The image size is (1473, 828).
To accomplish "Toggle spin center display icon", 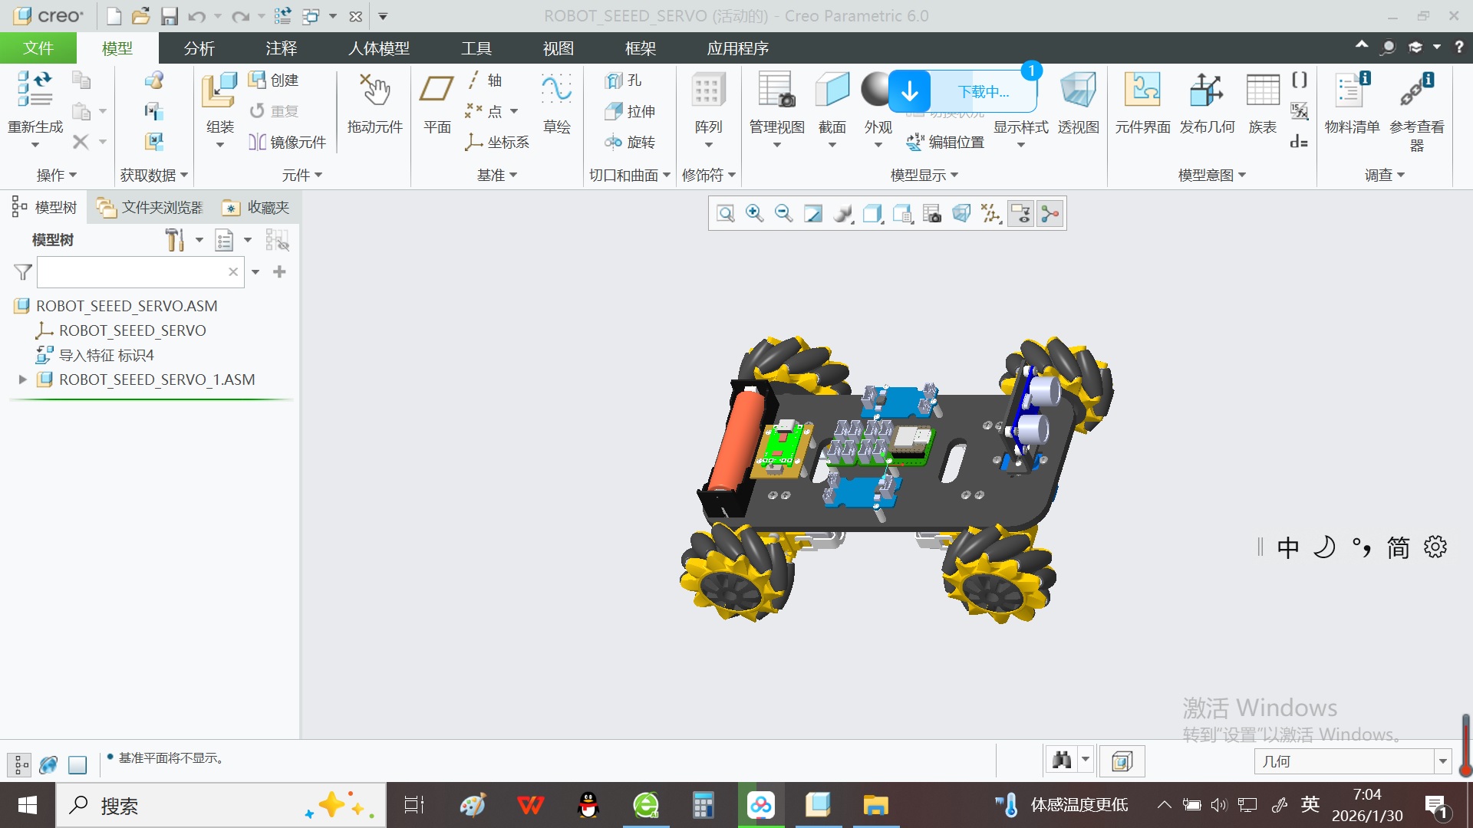I will (1050, 214).
